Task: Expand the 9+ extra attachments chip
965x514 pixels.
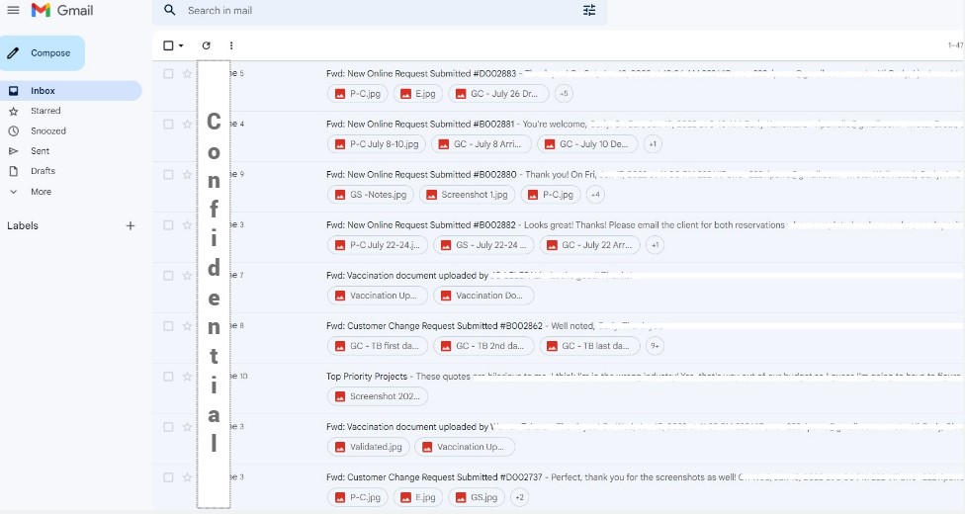Action: click(655, 346)
